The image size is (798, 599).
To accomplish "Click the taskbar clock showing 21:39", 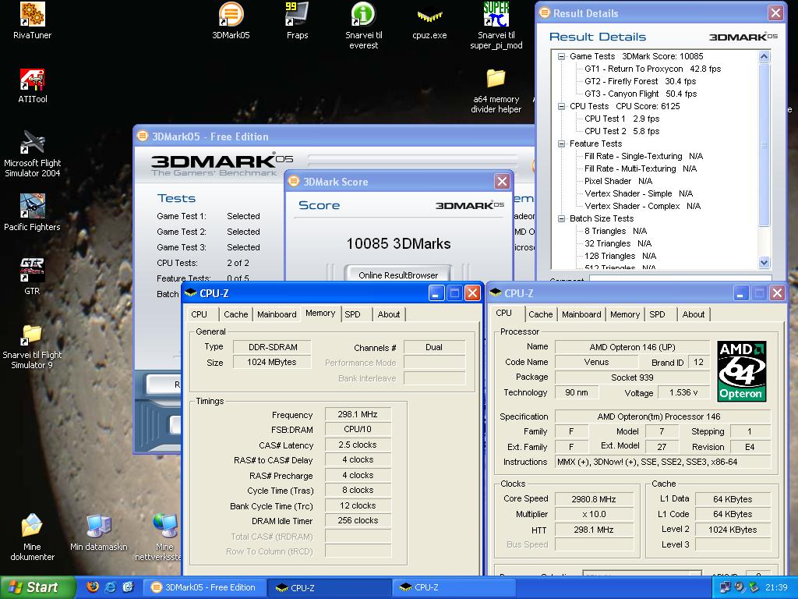I will [x=776, y=587].
